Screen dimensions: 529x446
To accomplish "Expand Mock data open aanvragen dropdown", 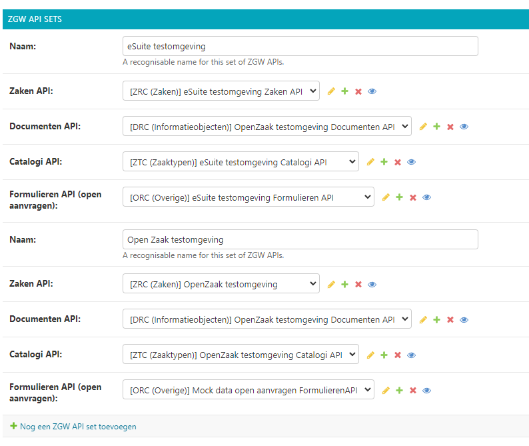I will tap(248, 391).
